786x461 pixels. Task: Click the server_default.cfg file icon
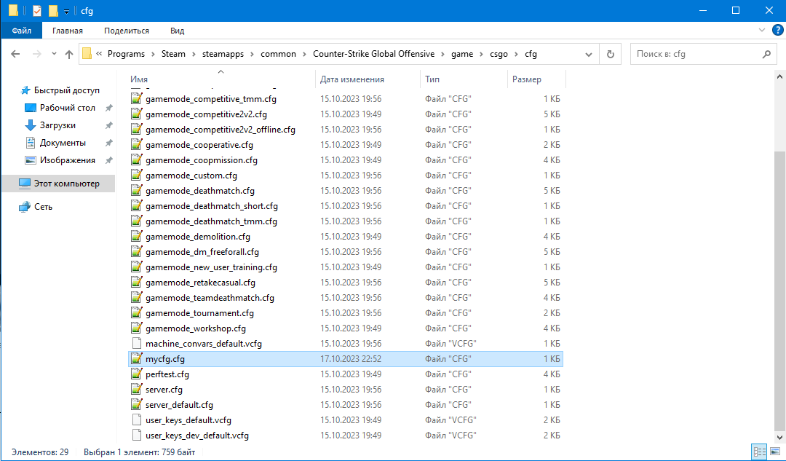point(136,404)
